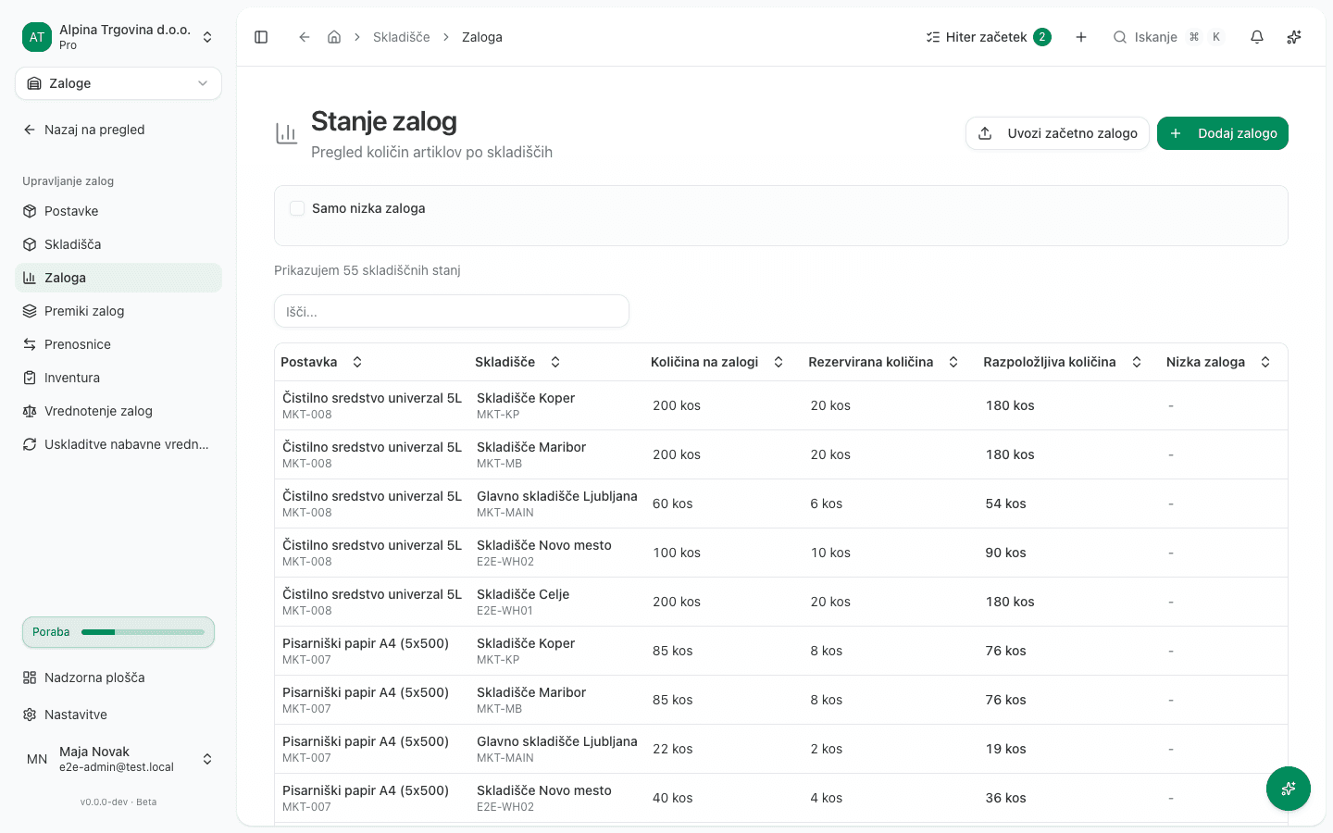Viewport: 1333px width, 833px height.
Task: Click the Nastavitve gear icon
Action: click(x=30, y=715)
